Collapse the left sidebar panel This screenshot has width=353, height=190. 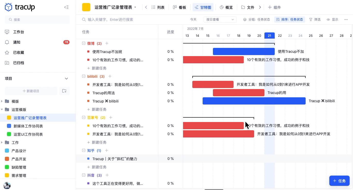pyautogui.click(x=66, y=7)
